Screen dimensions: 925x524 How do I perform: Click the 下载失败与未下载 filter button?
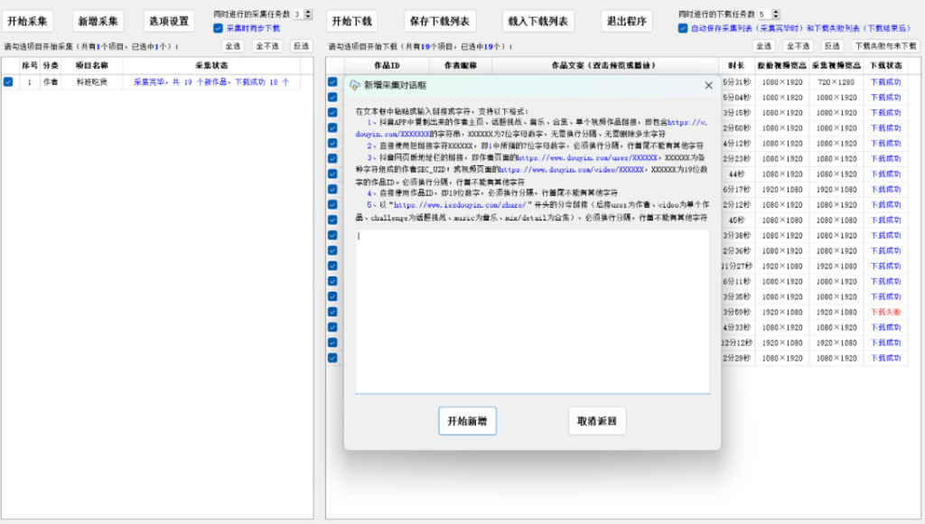(x=885, y=45)
